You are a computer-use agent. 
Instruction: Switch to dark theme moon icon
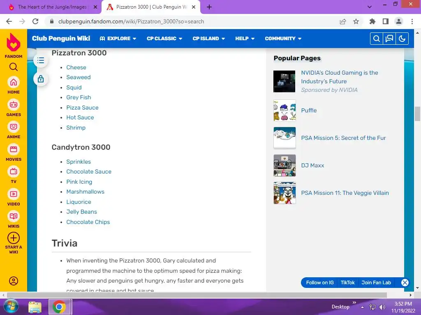[x=402, y=39]
